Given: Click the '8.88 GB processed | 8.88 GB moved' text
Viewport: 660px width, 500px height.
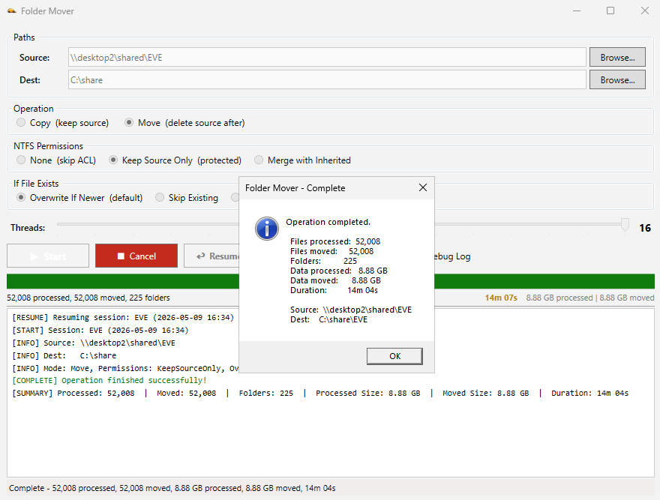Looking at the screenshot, I should point(590,298).
